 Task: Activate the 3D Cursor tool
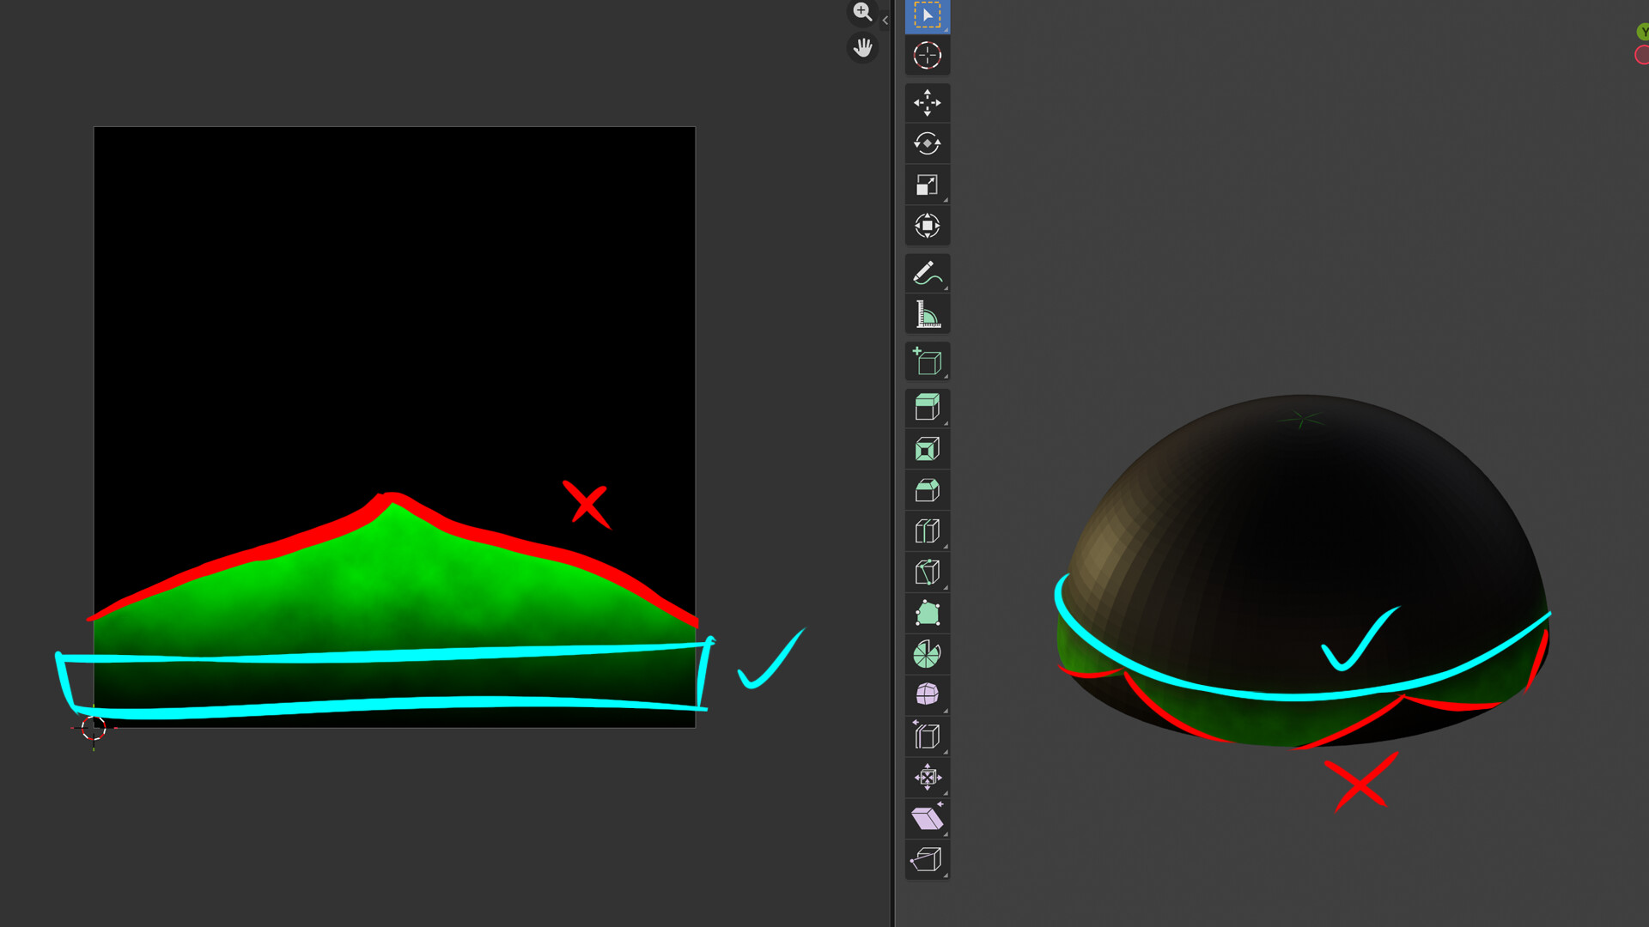[x=927, y=56]
